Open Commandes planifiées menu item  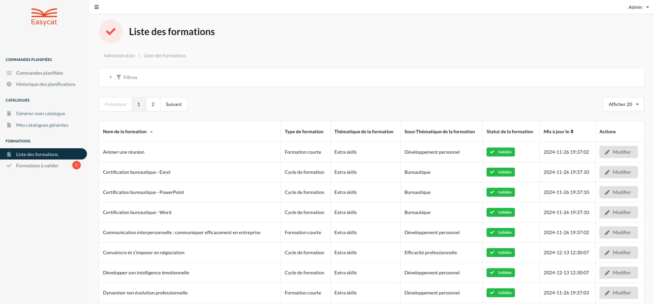[x=40, y=73]
